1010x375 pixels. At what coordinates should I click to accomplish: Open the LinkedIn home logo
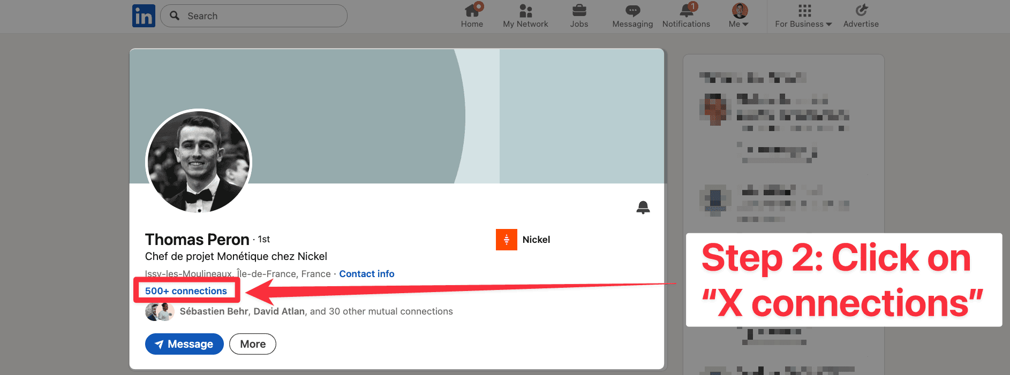144,16
